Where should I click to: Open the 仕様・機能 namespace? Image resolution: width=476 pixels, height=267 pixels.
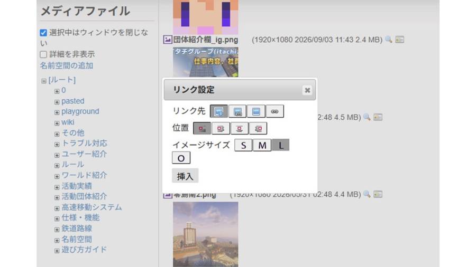[80, 217]
